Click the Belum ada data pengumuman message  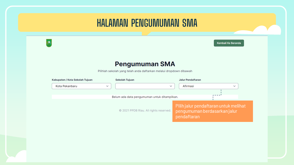(x=145, y=97)
